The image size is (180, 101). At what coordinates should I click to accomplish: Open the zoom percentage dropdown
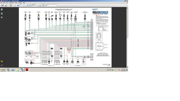pos(36,5)
